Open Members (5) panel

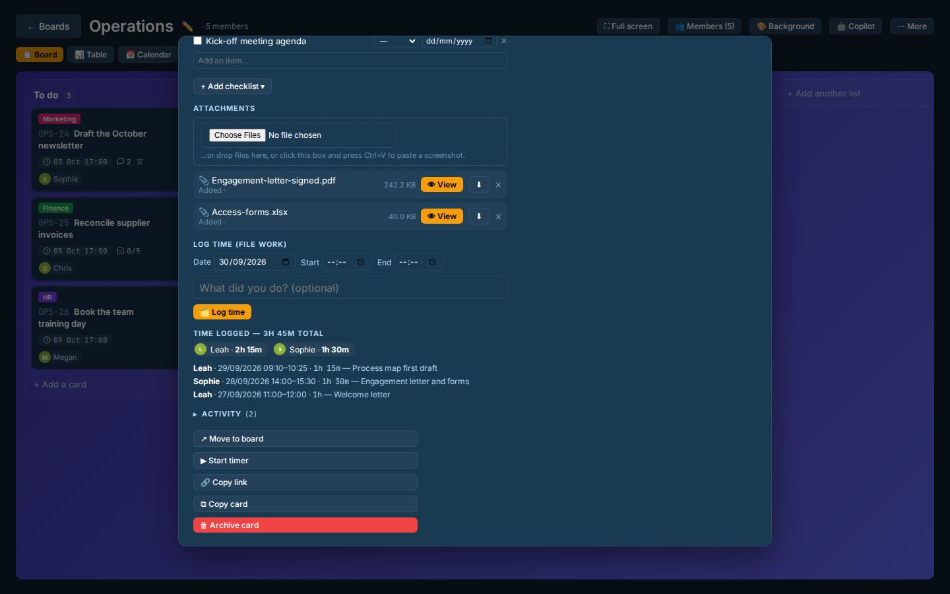pos(705,26)
